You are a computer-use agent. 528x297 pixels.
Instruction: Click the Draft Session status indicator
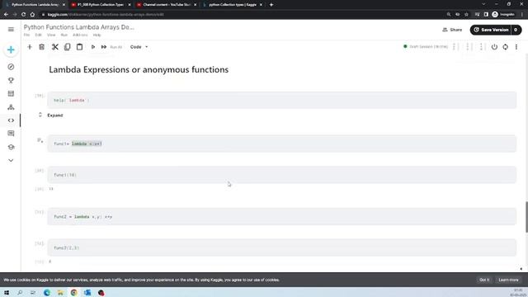click(426, 47)
